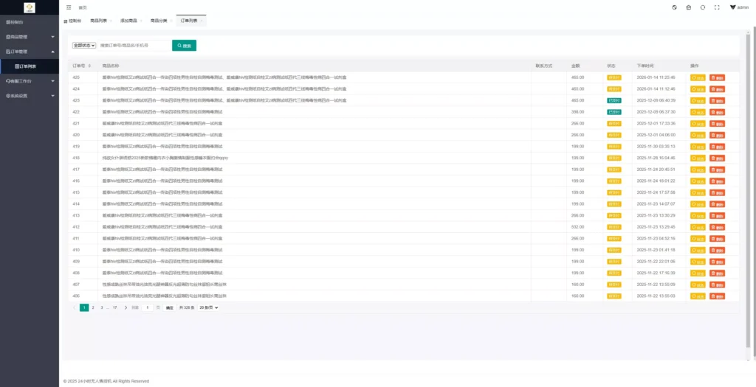Switch to the 添加商品 tab
The image size is (756, 387).
[128, 21]
